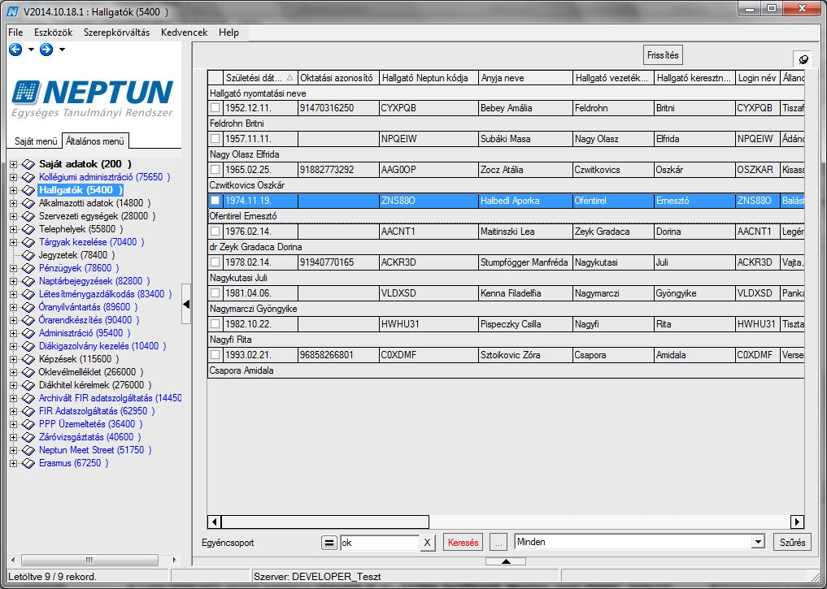Click the Órarendkészítés node icon

pos(28,320)
